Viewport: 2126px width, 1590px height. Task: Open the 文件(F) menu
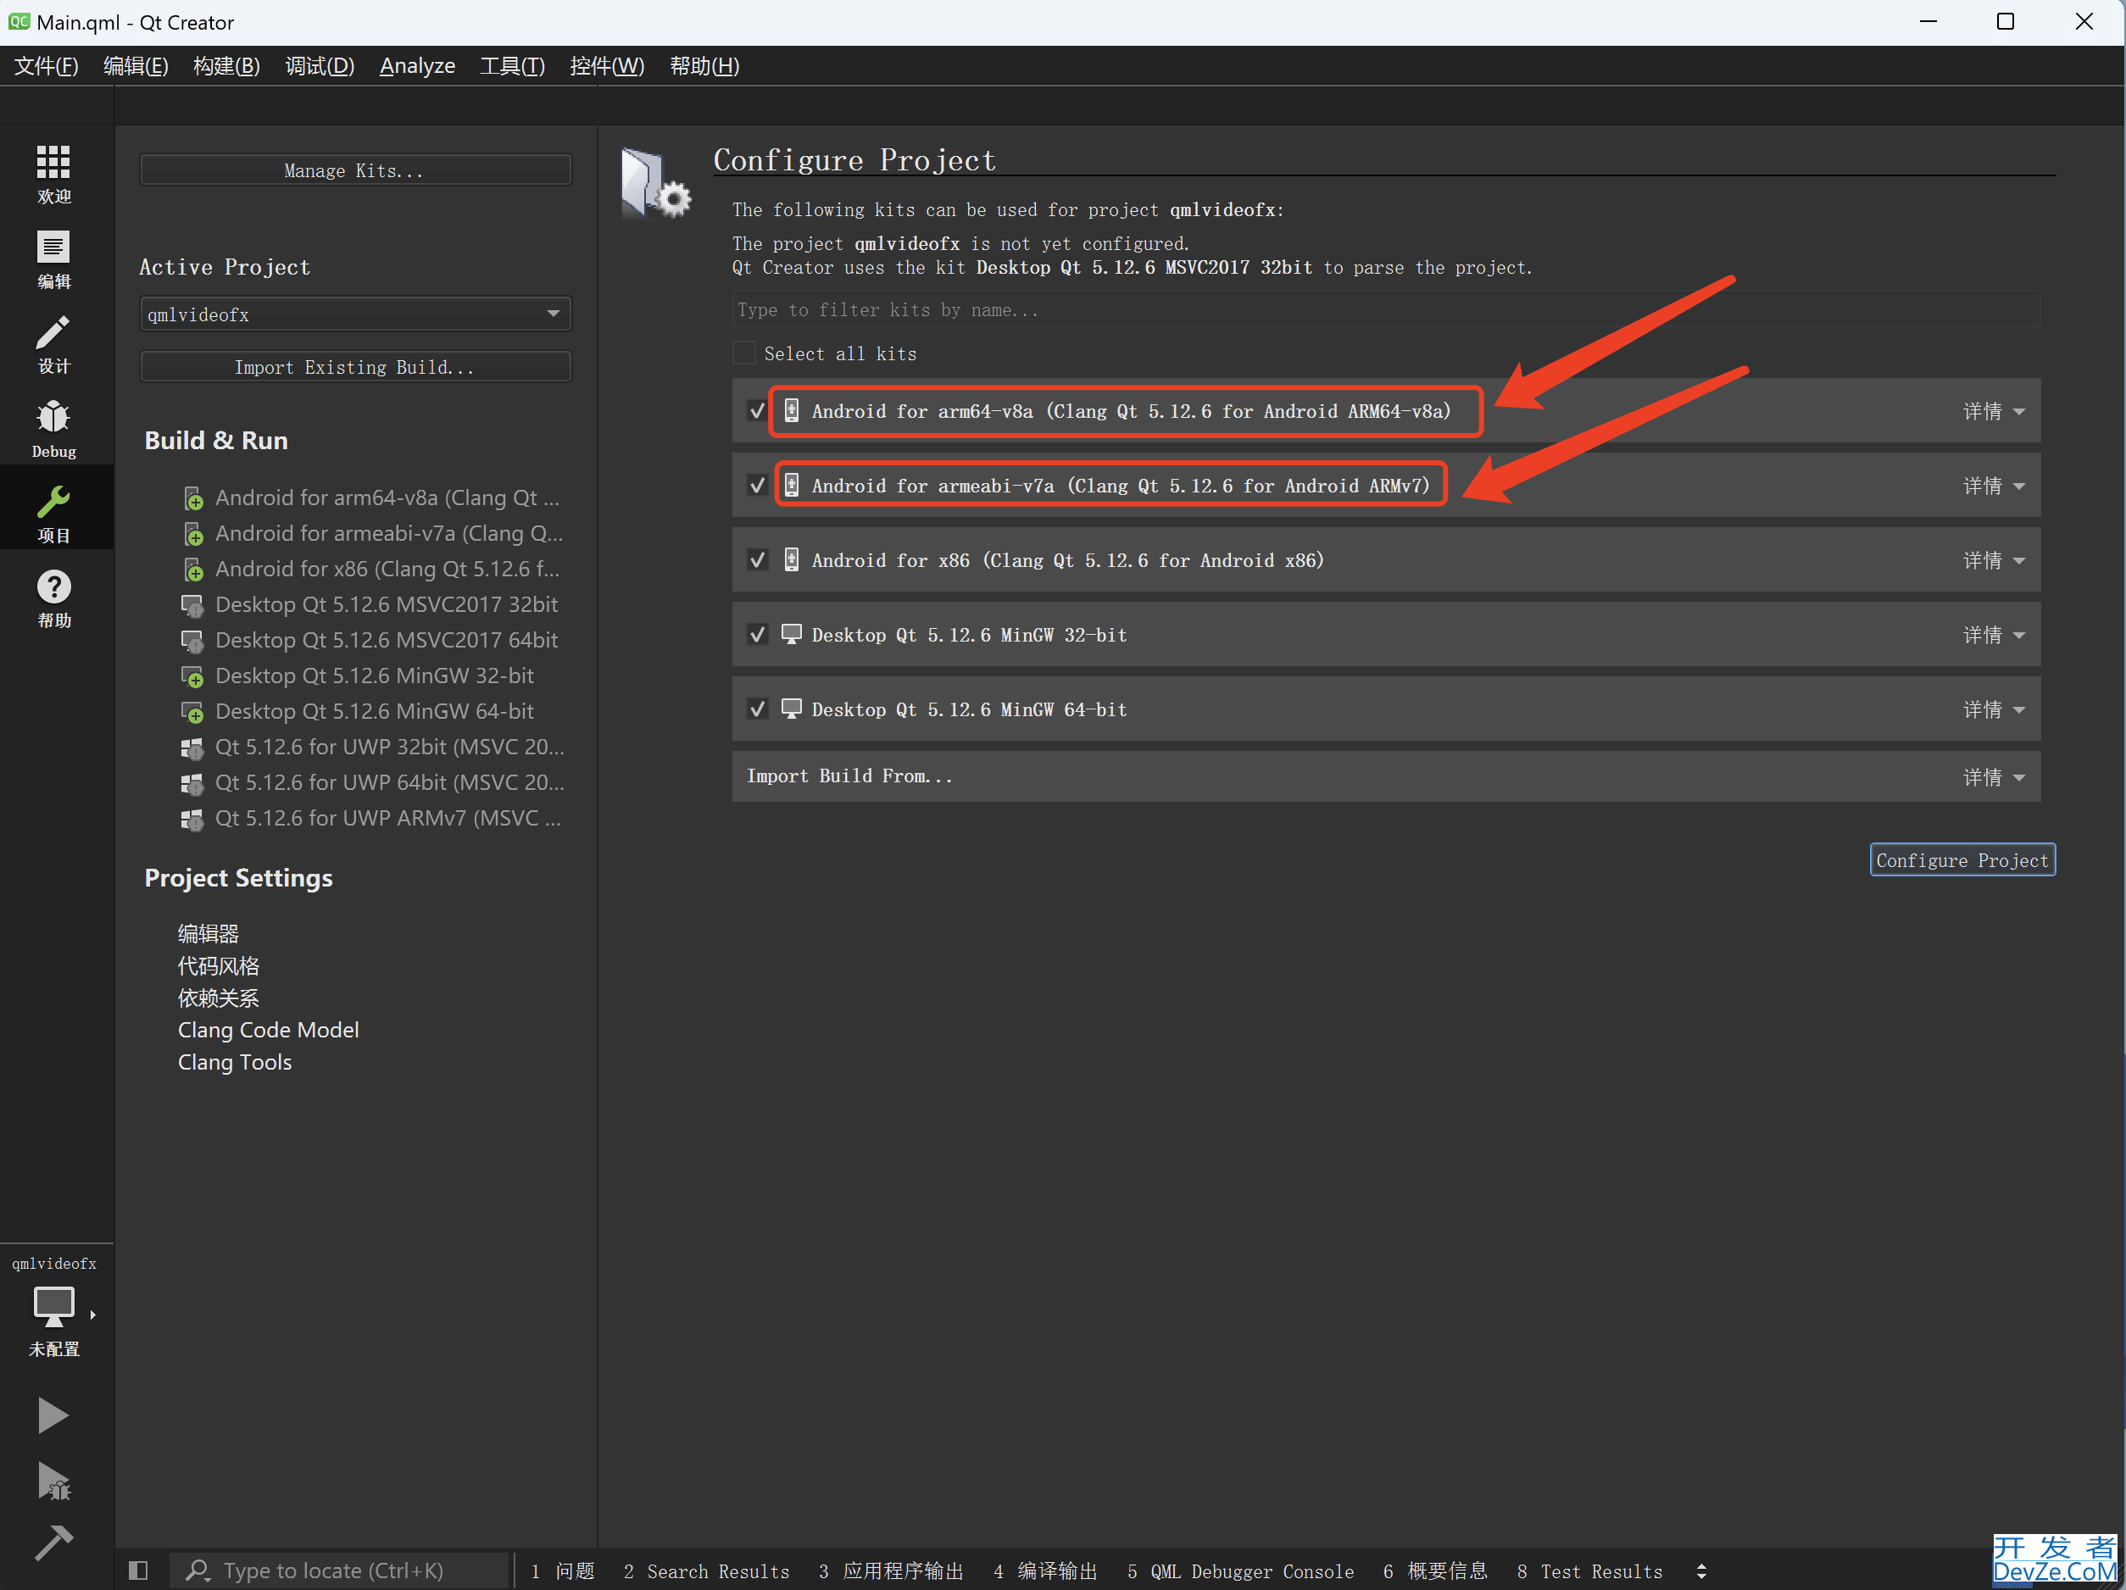46,65
